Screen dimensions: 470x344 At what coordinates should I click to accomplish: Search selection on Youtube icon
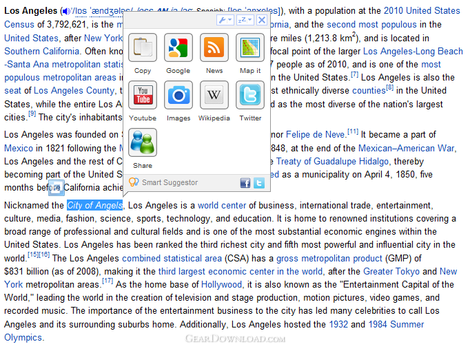pos(143,95)
